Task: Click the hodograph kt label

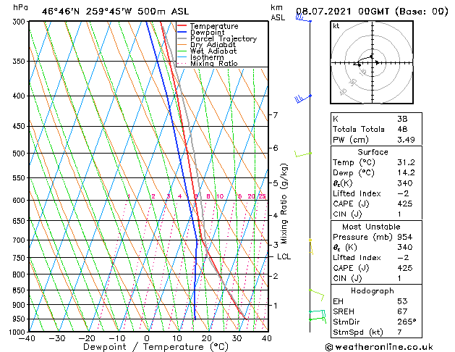Action: click(336, 26)
